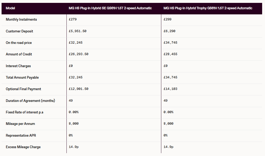Select the Customer Deposit row label
This screenshot has height=156, width=265.
[20, 31]
